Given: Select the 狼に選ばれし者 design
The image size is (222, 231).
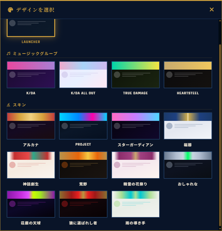Looking at the screenshot, I should [x=83, y=204].
